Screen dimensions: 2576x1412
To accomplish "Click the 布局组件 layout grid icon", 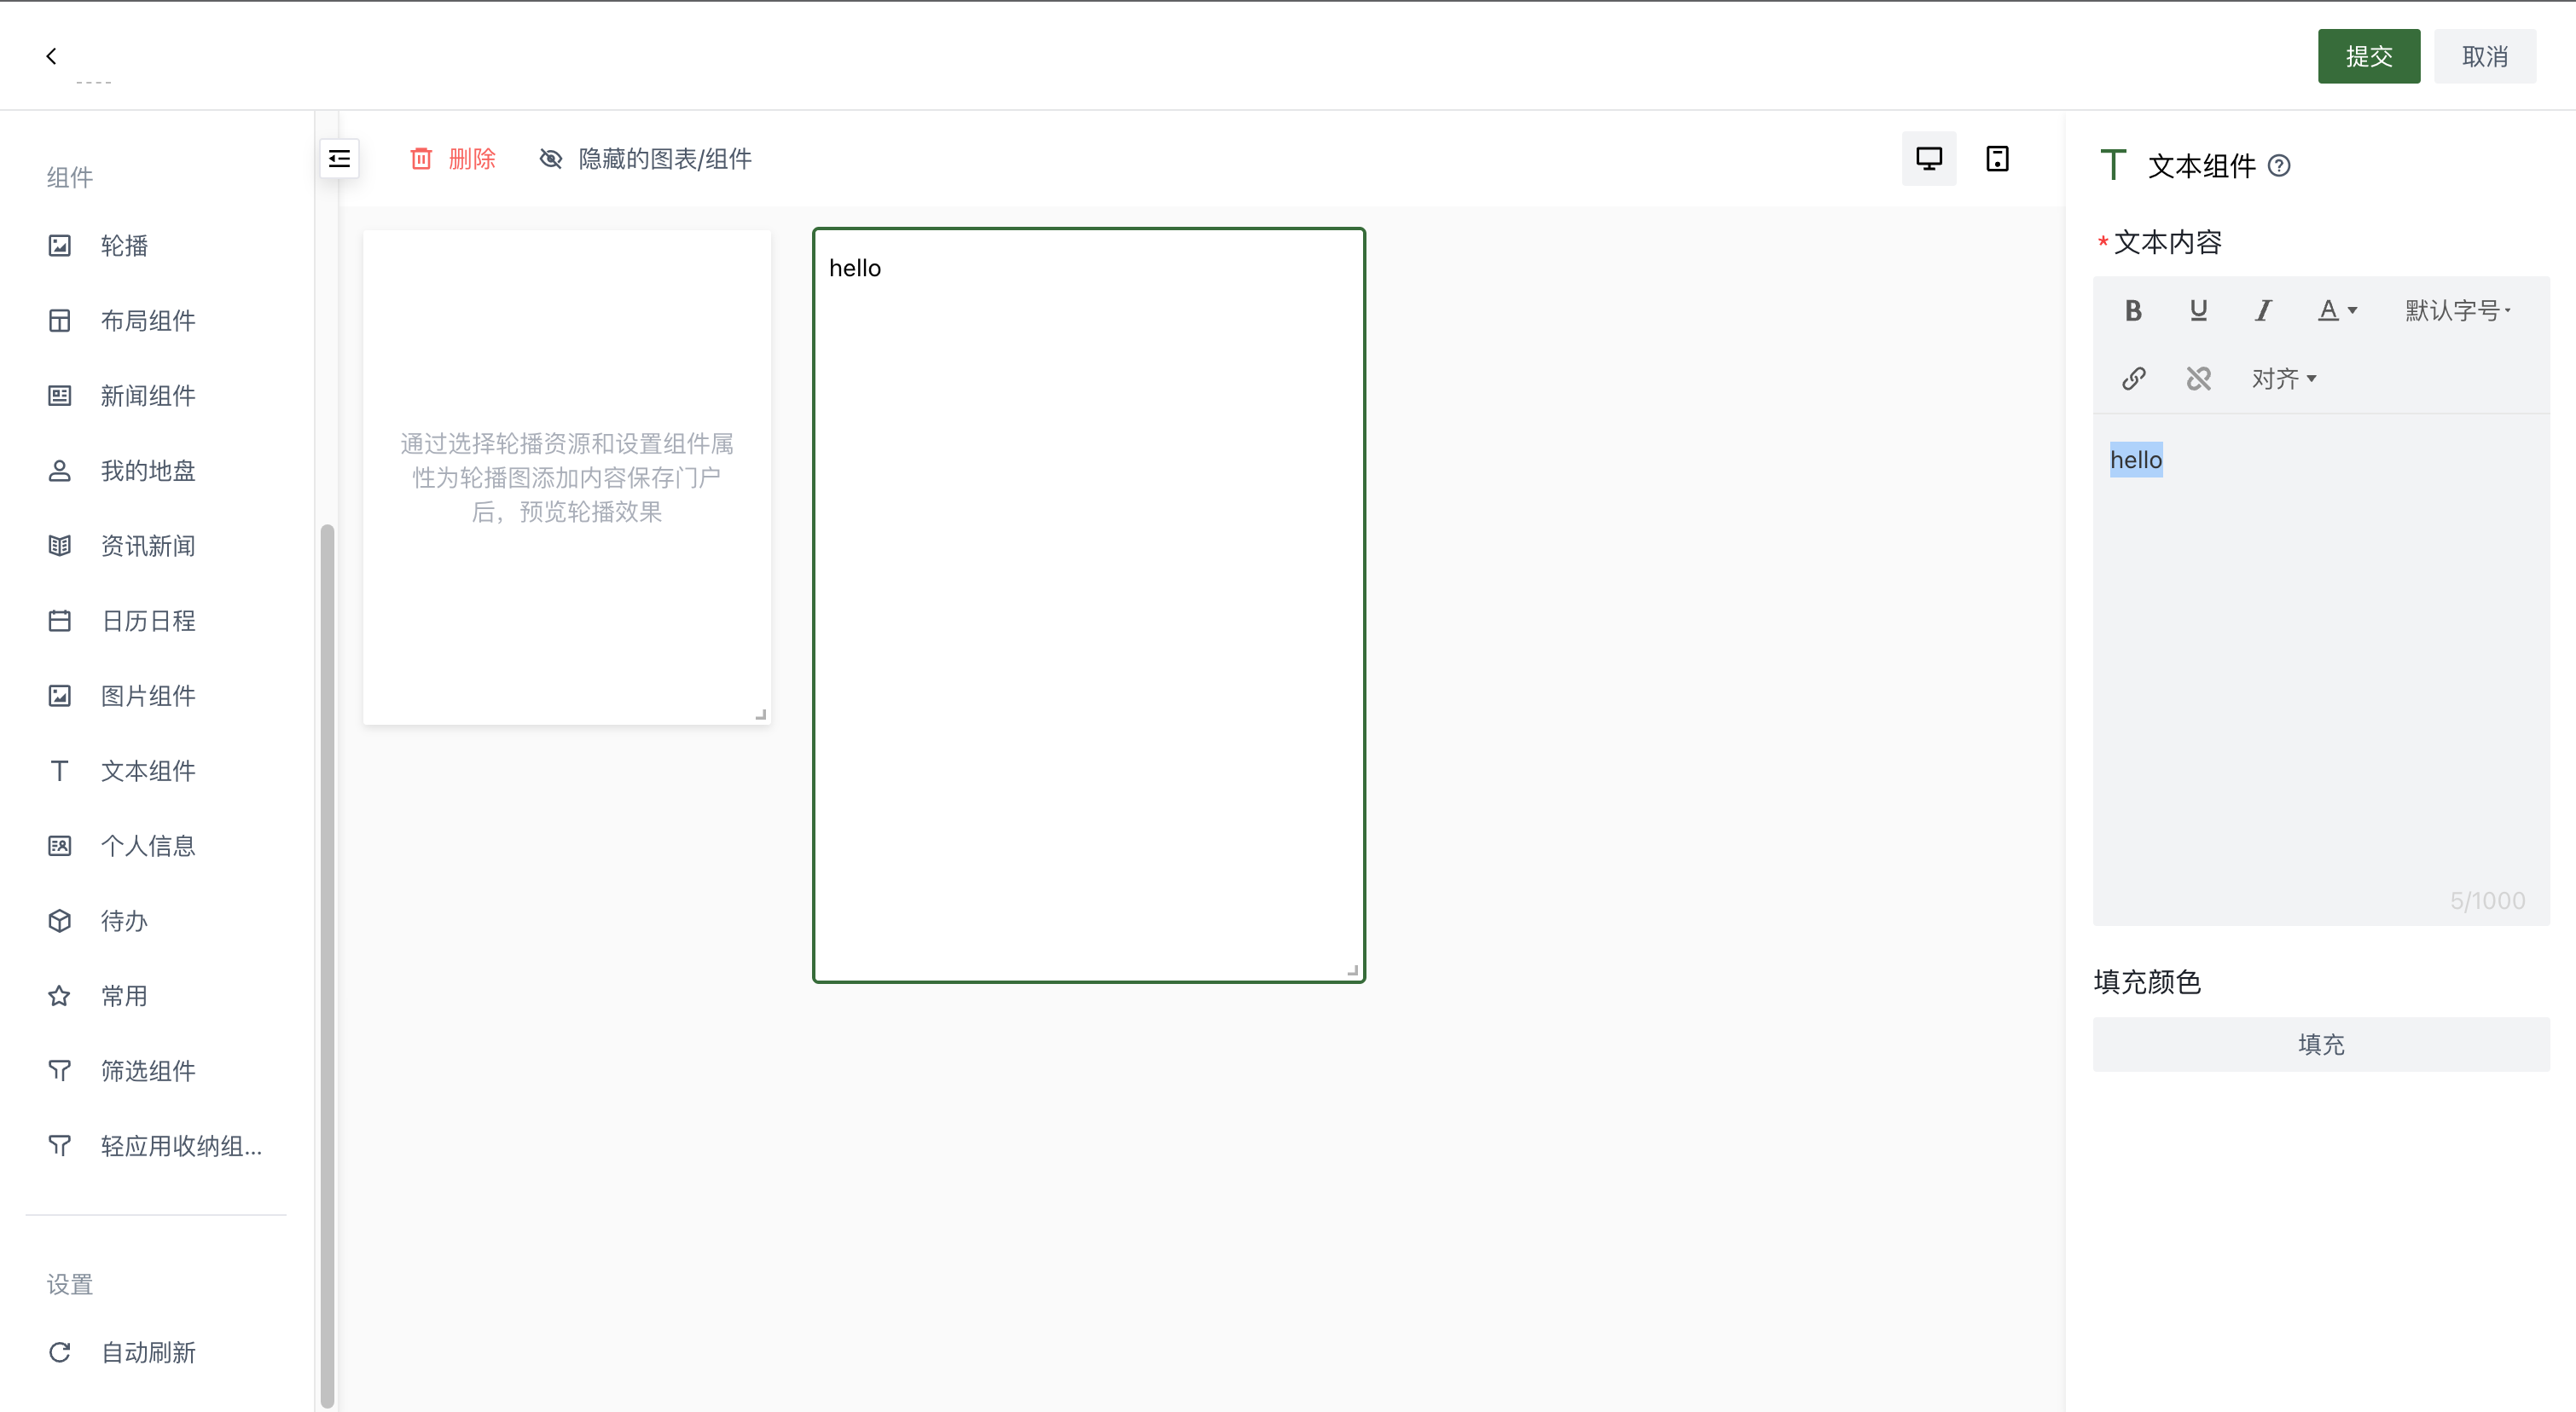I will pos(60,321).
